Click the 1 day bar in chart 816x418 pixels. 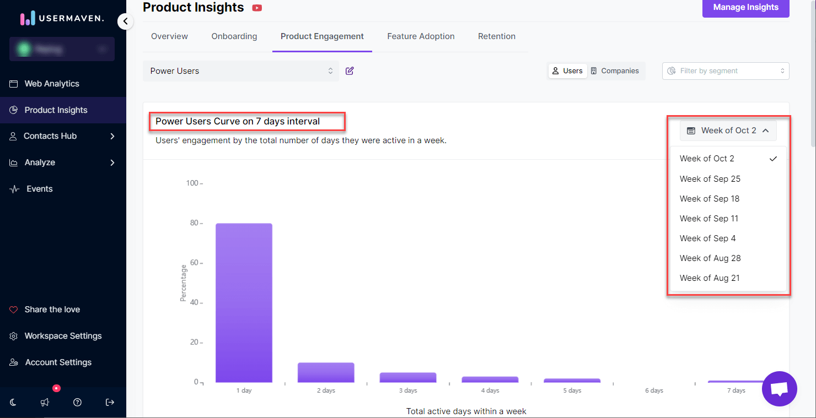244,303
